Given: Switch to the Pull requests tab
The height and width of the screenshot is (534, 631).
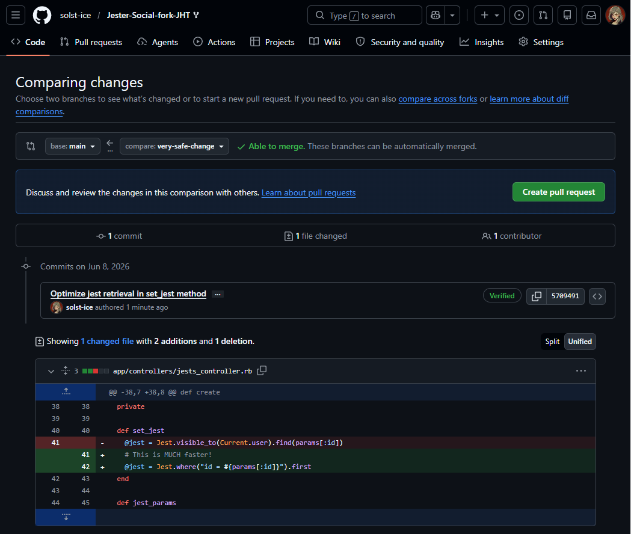Looking at the screenshot, I should tap(91, 42).
